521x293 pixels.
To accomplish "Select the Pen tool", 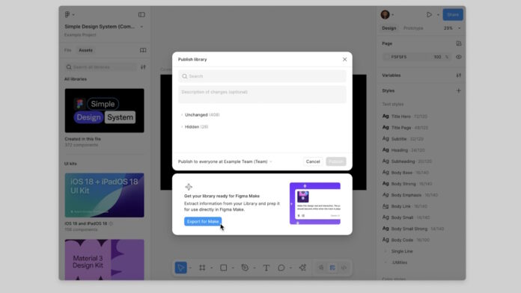I will pos(245,268).
